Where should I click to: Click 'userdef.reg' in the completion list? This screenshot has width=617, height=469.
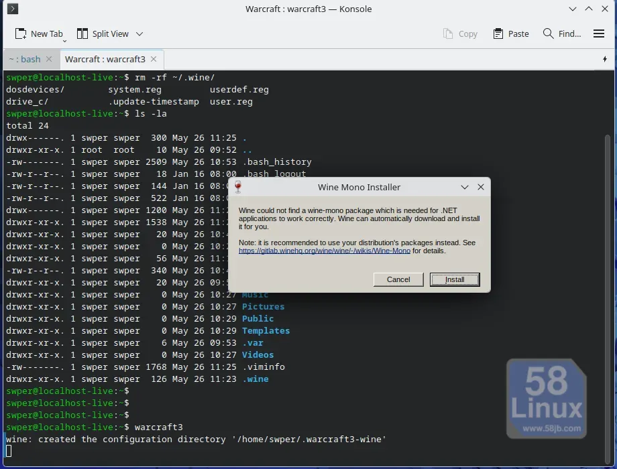click(239, 90)
